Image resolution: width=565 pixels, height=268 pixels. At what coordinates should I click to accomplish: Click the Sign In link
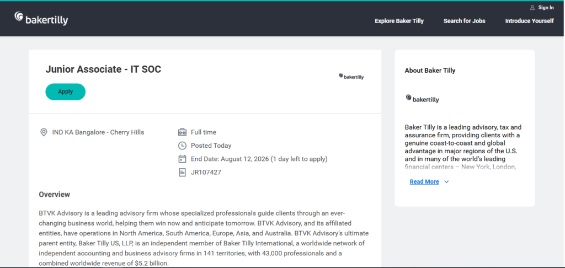tap(546, 8)
